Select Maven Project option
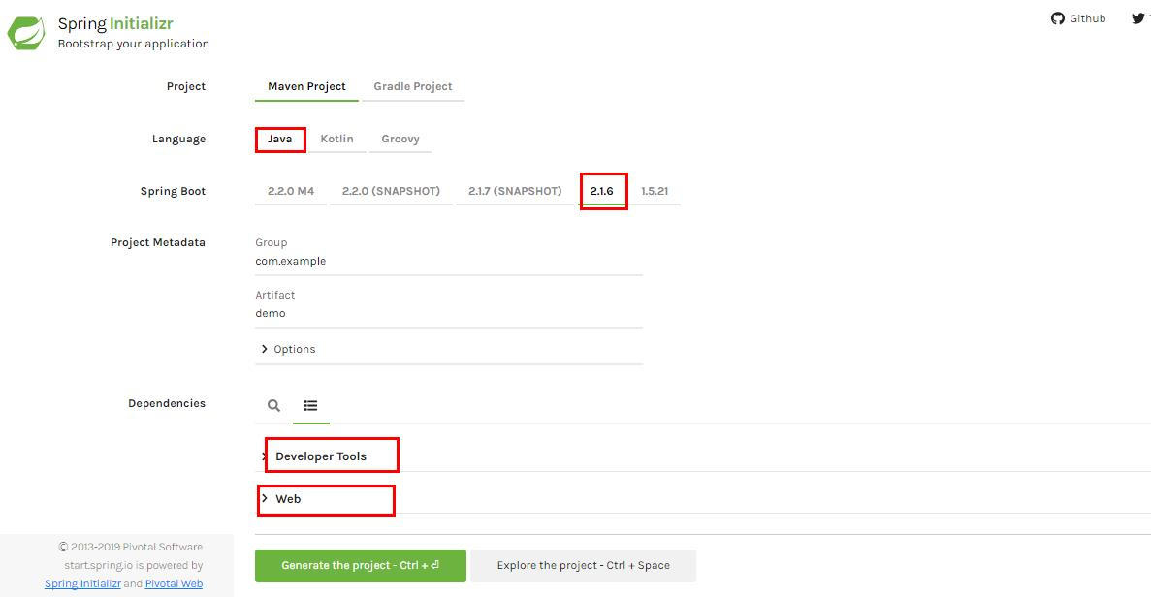The image size is (1151, 597). click(306, 86)
